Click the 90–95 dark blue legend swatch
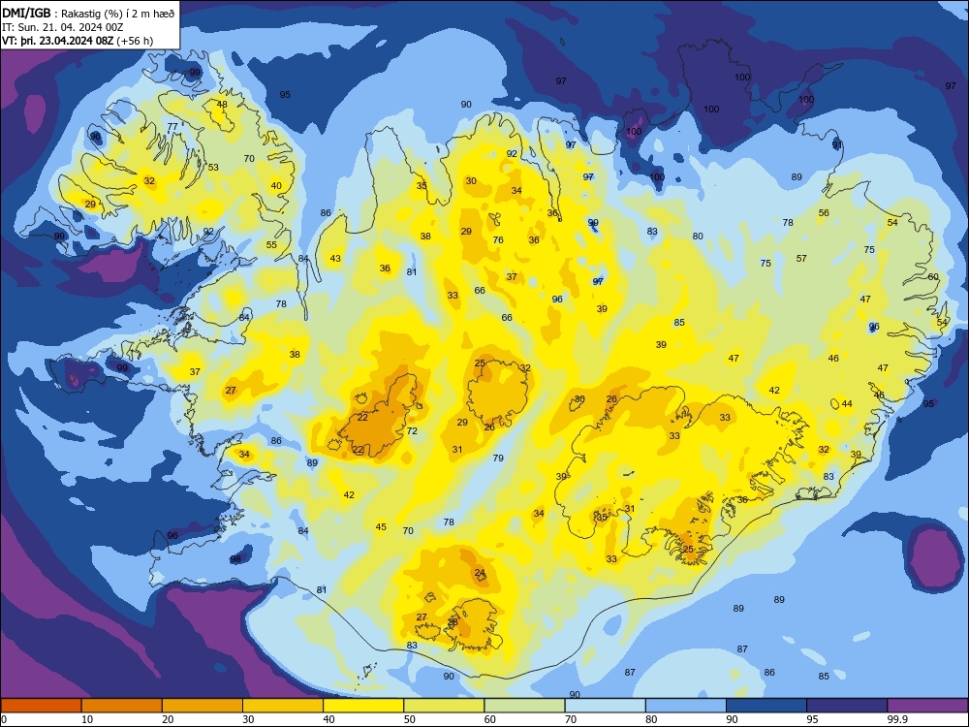The height and width of the screenshot is (727, 969). pos(766,706)
